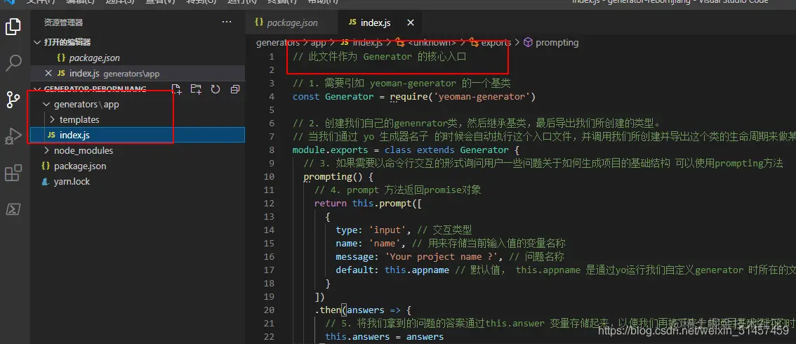
Task: Click line number 12 in the gutter
Action: (269, 204)
